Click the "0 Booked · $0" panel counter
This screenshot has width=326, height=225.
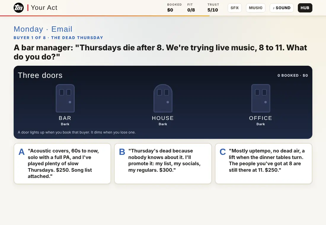click(293, 75)
